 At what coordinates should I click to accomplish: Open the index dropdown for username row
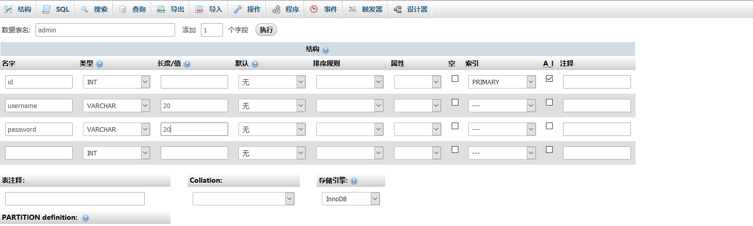(502, 106)
